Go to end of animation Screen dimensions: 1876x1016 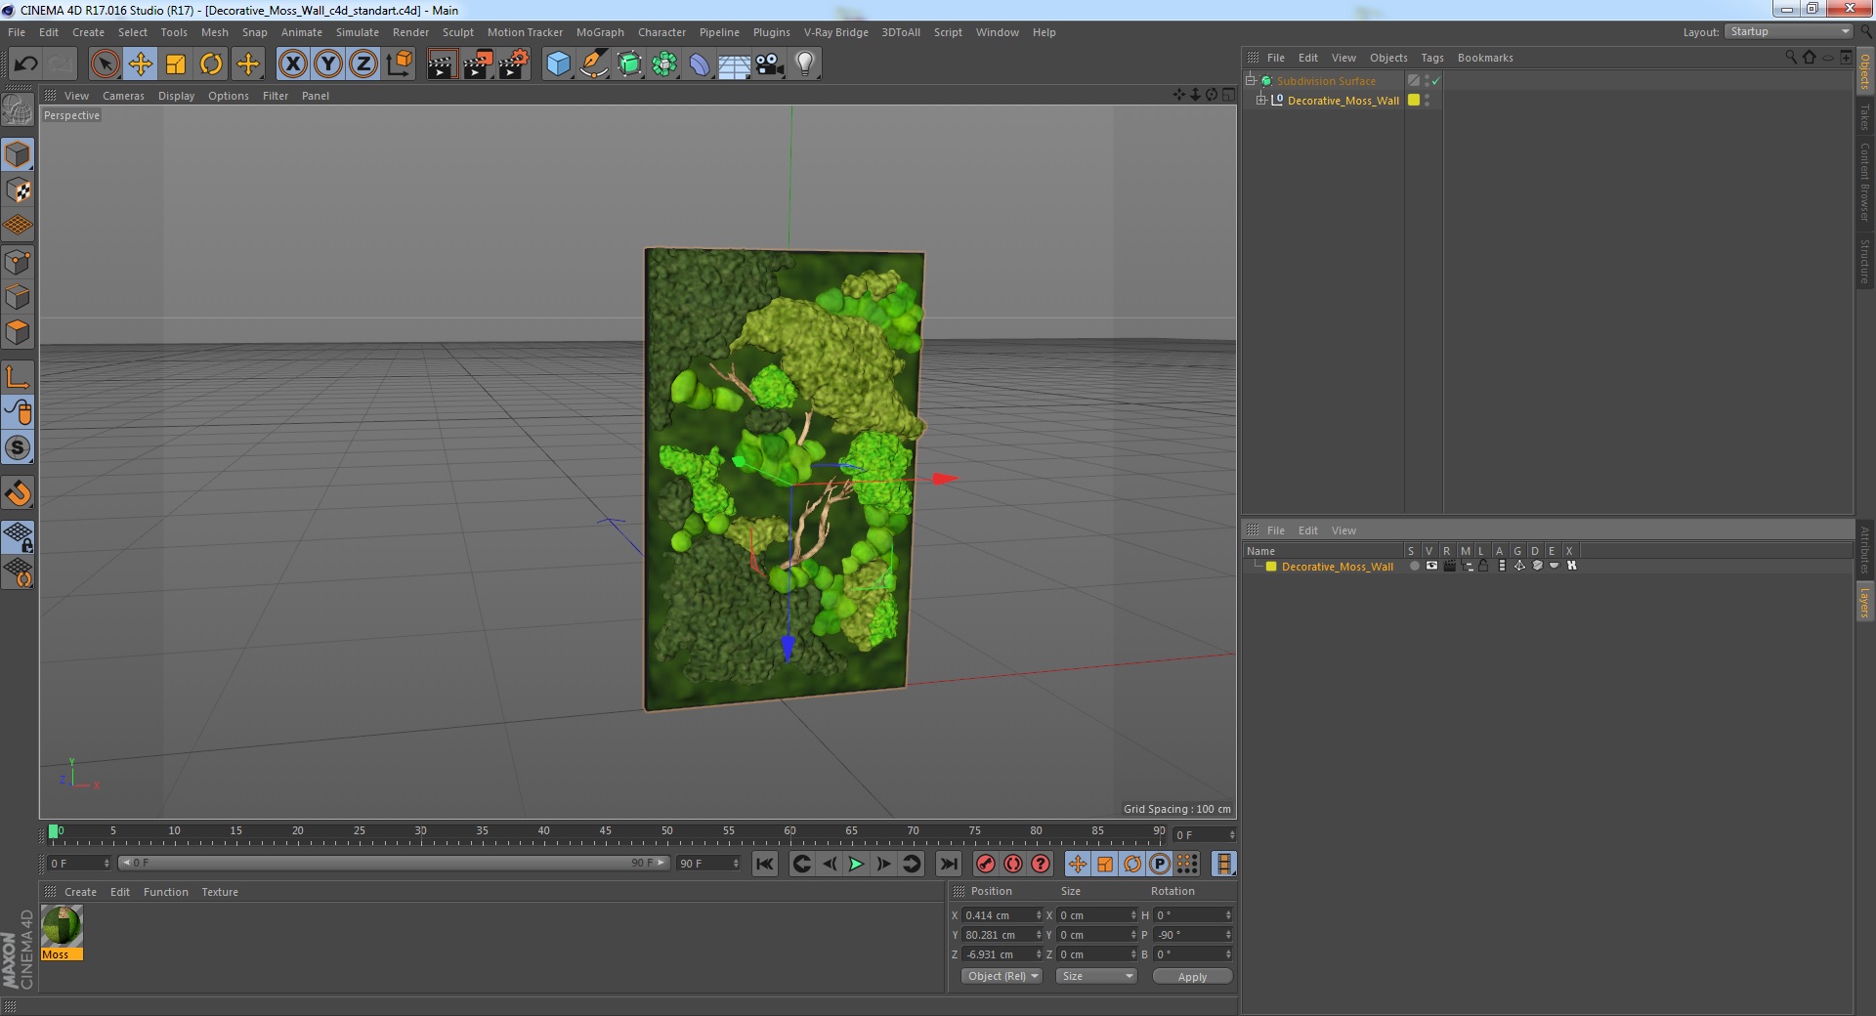[x=948, y=864]
